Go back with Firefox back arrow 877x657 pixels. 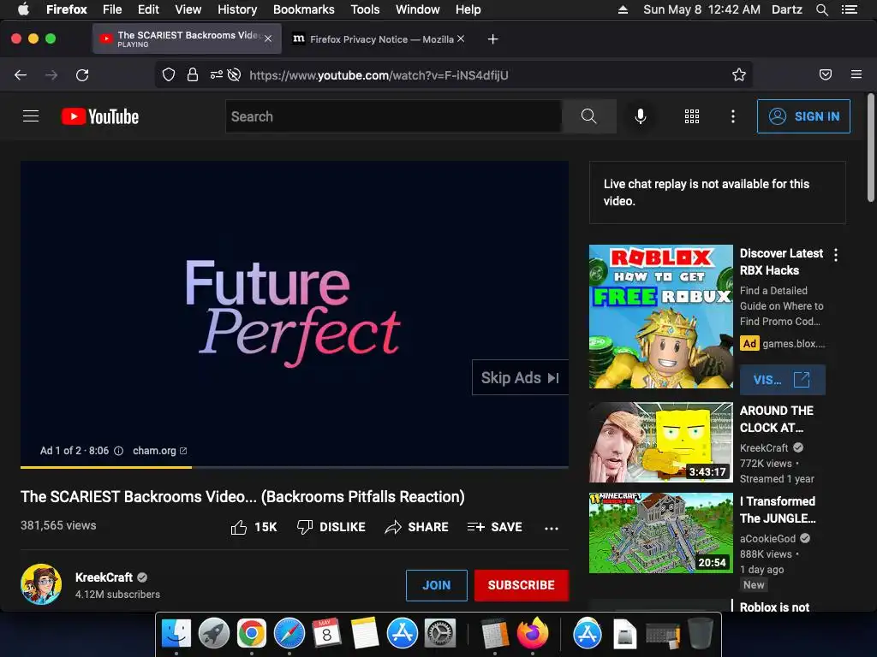(21, 75)
